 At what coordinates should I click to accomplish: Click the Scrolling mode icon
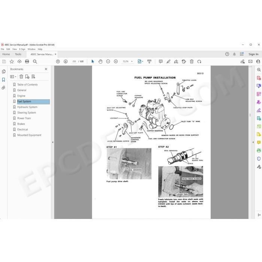click(149, 61)
